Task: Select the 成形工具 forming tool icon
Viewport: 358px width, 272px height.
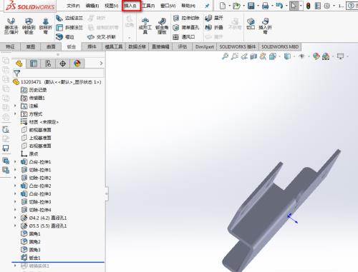Action: pyautogui.click(x=145, y=26)
